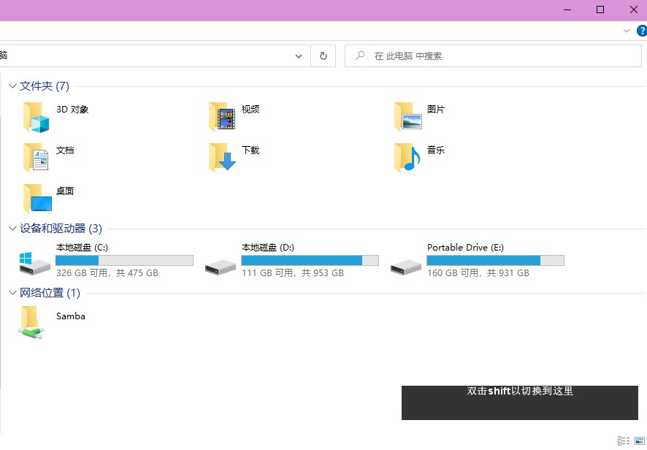Open the address bar history dropdown

pos(299,56)
